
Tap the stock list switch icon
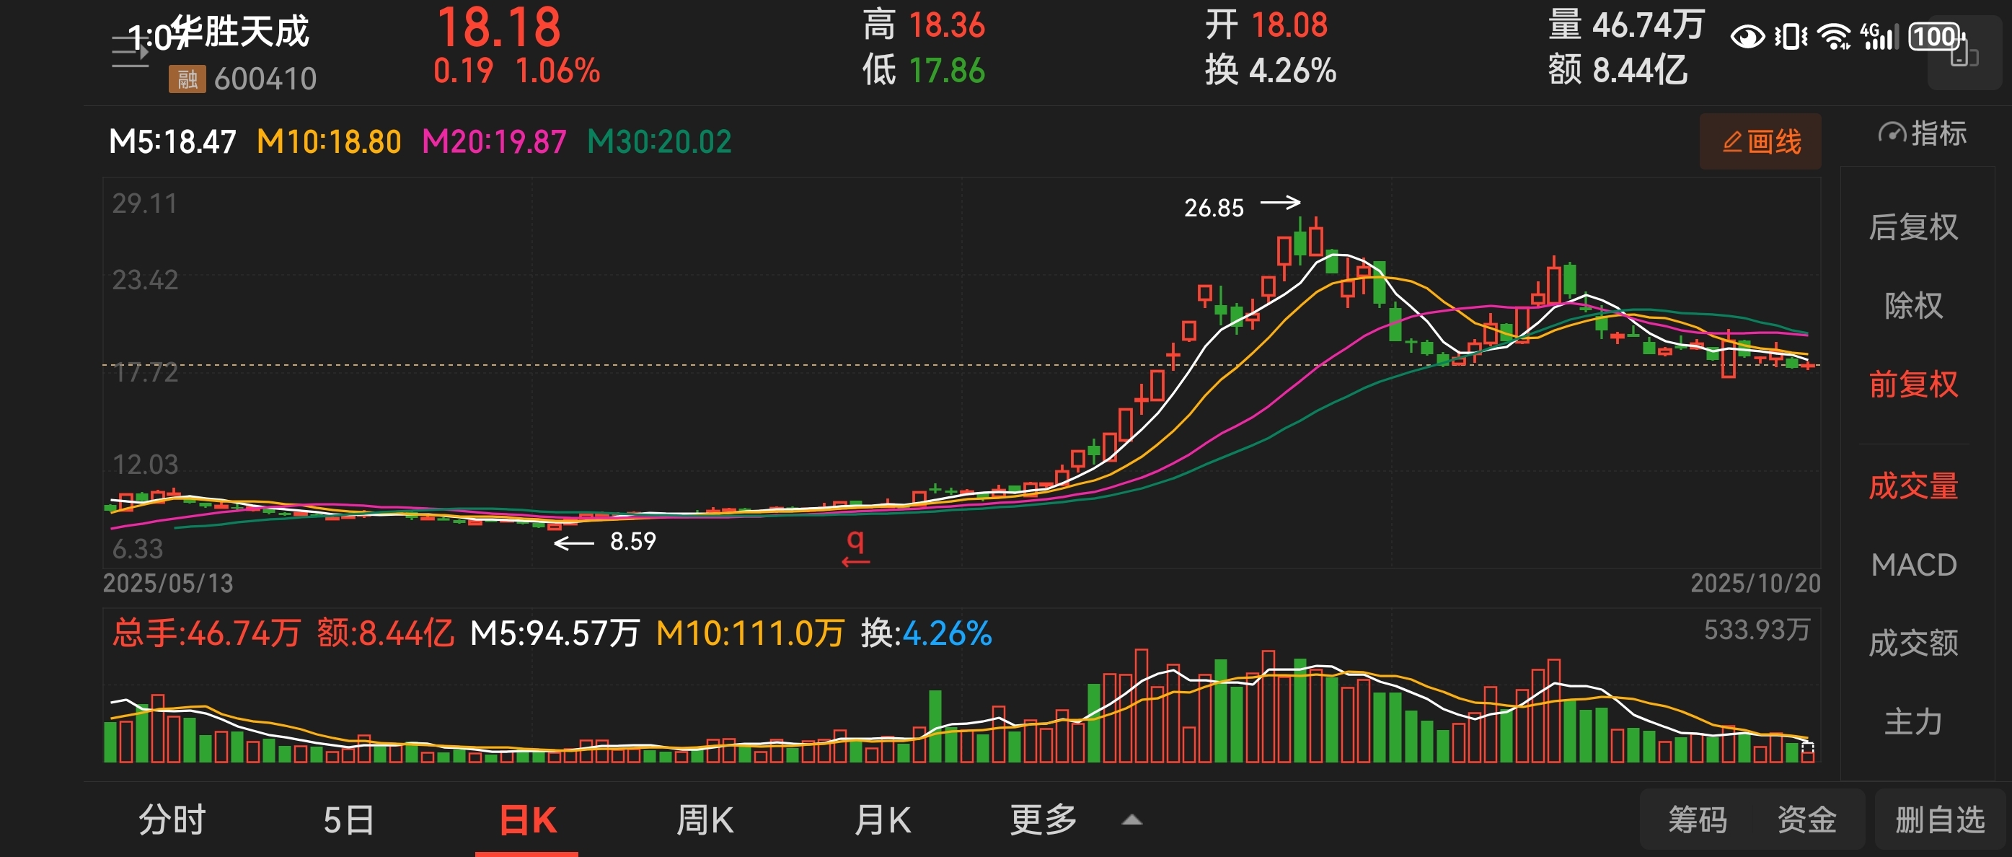pos(130,51)
